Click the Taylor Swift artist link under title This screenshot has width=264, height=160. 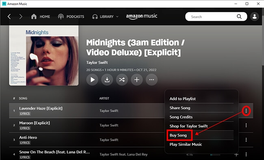pyautogui.click(x=97, y=63)
